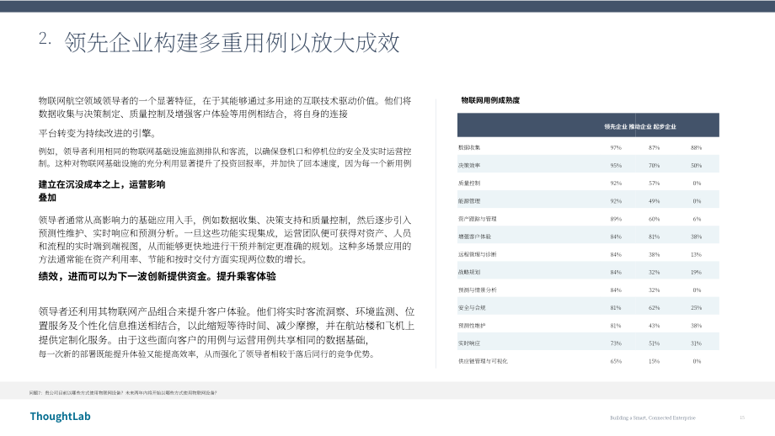Click the '13%' value in the table
Image resolution: width=775 pixels, height=436 pixels.
pyautogui.click(x=697, y=254)
